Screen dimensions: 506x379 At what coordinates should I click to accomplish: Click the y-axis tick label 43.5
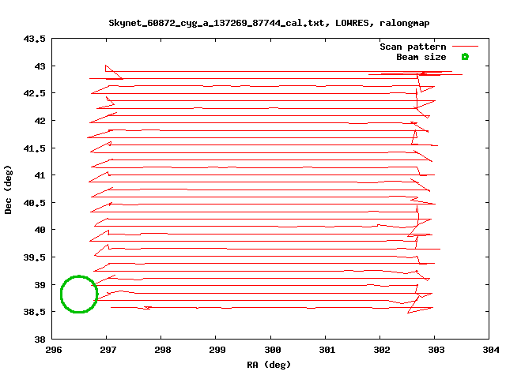pyautogui.click(x=34, y=39)
